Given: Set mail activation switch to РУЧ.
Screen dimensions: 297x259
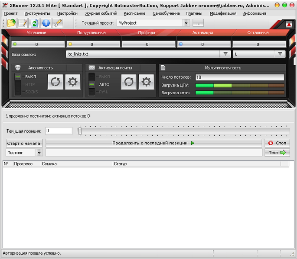Looking at the screenshot, I should [104, 92].
